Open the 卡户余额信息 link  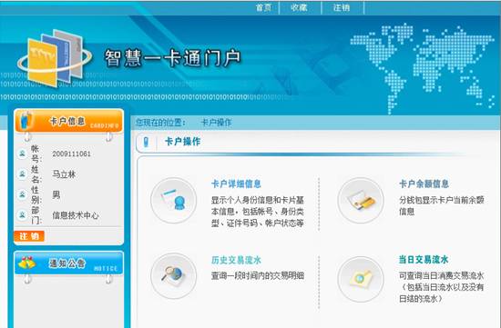pyautogui.click(x=424, y=184)
